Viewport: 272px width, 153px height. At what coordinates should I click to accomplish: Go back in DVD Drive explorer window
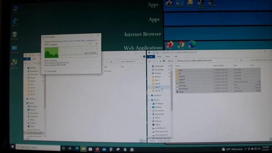(150, 61)
